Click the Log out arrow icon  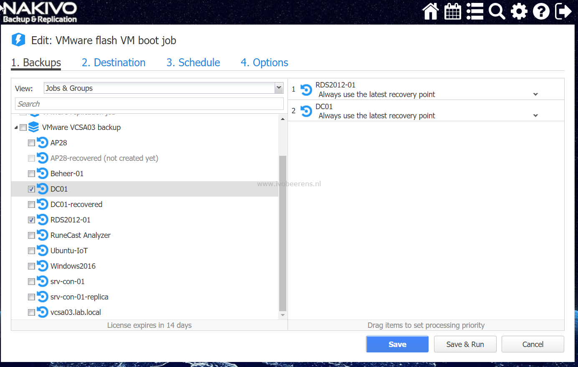[x=563, y=12]
